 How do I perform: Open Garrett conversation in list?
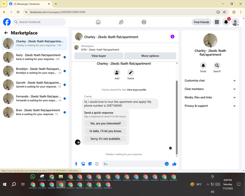pos(34,85)
